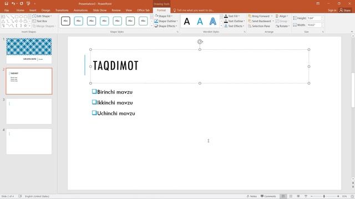
Task: Open the File menu
Action: coord(7,10)
